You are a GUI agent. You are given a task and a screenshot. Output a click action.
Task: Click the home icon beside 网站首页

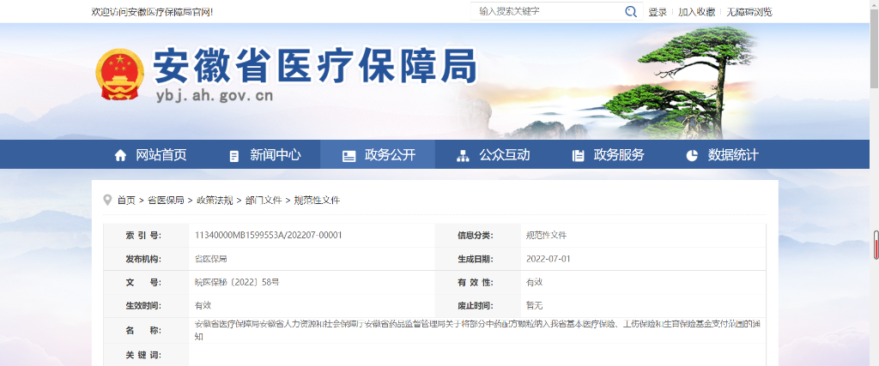pos(120,155)
